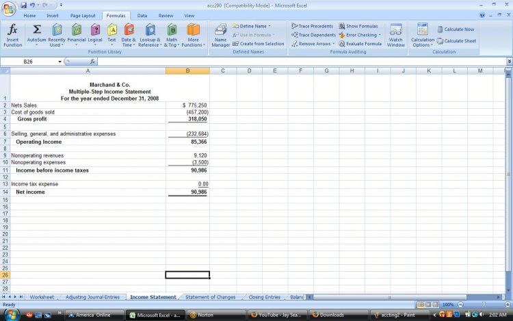The height and width of the screenshot is (321, 513).
Task: Open the Watch Window
Action: click(395, 34)
